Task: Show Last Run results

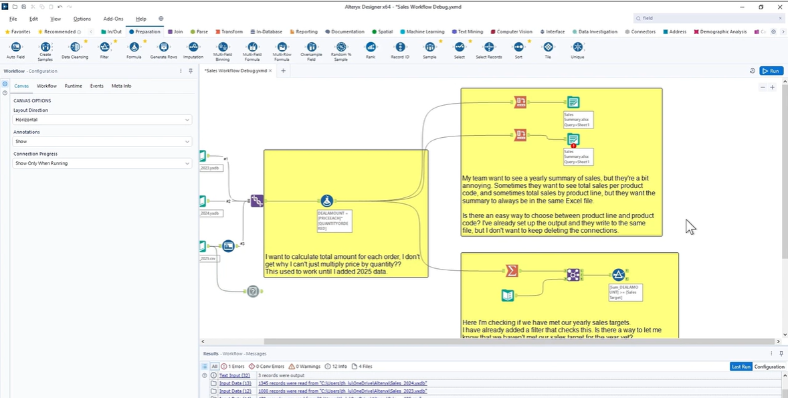Action: [741, 367]
